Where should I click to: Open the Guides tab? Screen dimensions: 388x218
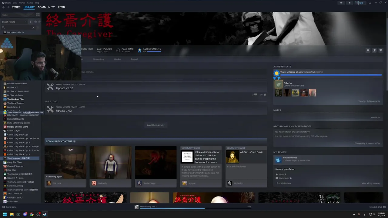click(117, 59)
